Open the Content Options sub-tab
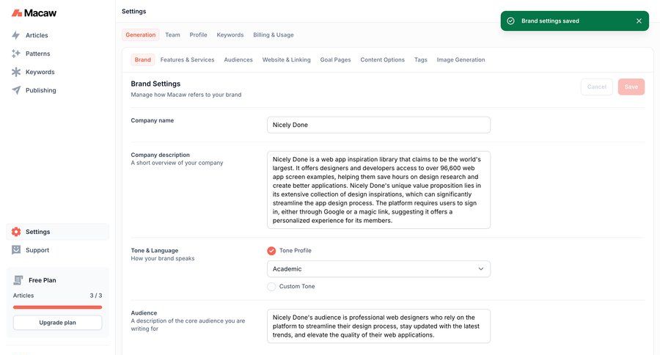 click(382, 60)
